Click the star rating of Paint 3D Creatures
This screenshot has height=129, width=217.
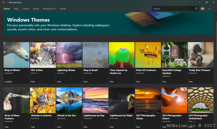pos(140,73)
